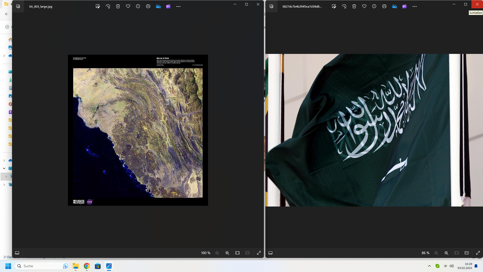Zoom out in SA_003_large window
The image size is (483, 272).
coord(217,253)
